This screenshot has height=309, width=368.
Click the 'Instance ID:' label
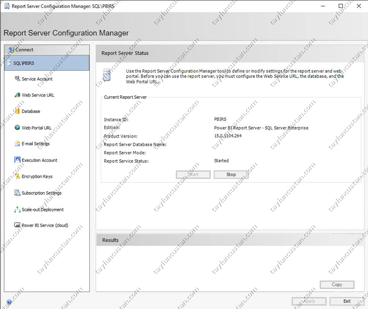pos(116,120)
